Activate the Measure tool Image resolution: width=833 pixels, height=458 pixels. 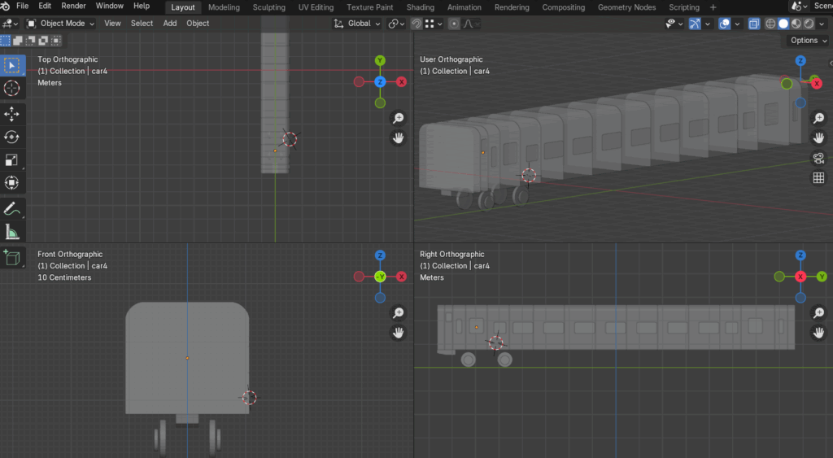(x=12, y=233)
